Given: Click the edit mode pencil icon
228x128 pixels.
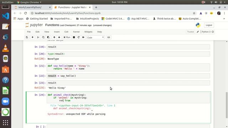Looking at the screenshot, I should point(198,32).
